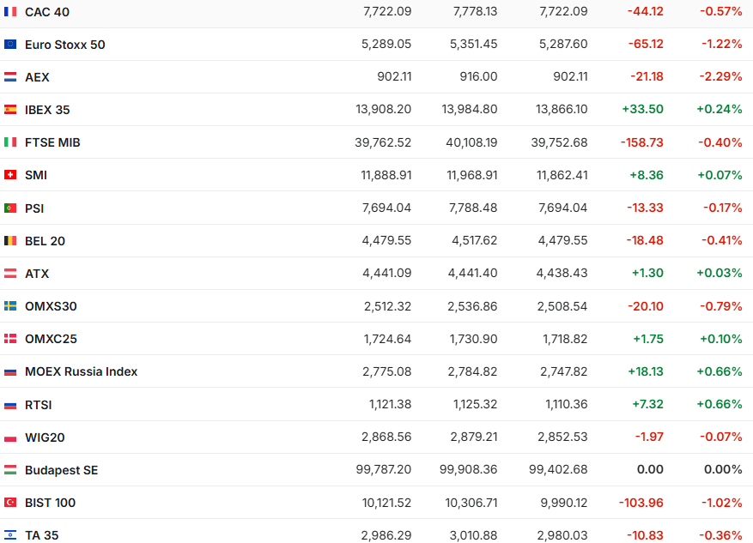
Task: Click the Turkish flag icon beside BIST 100
Action: click(x=10, y=503)
